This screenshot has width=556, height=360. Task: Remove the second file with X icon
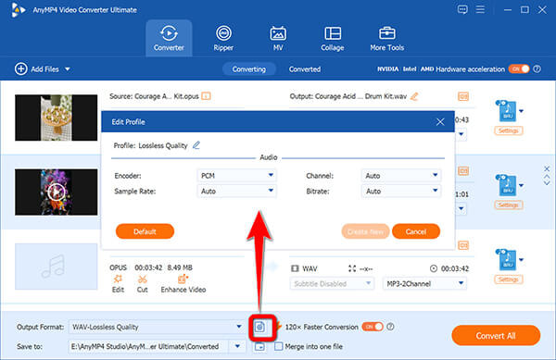point(547,168)
